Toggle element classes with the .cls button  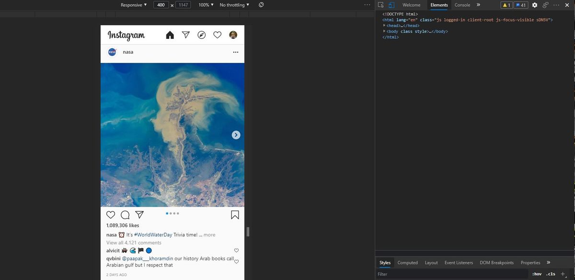point(550,274)
